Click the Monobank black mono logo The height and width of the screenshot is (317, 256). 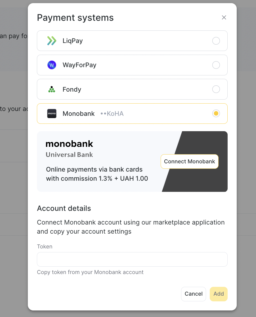click(52, 114)
